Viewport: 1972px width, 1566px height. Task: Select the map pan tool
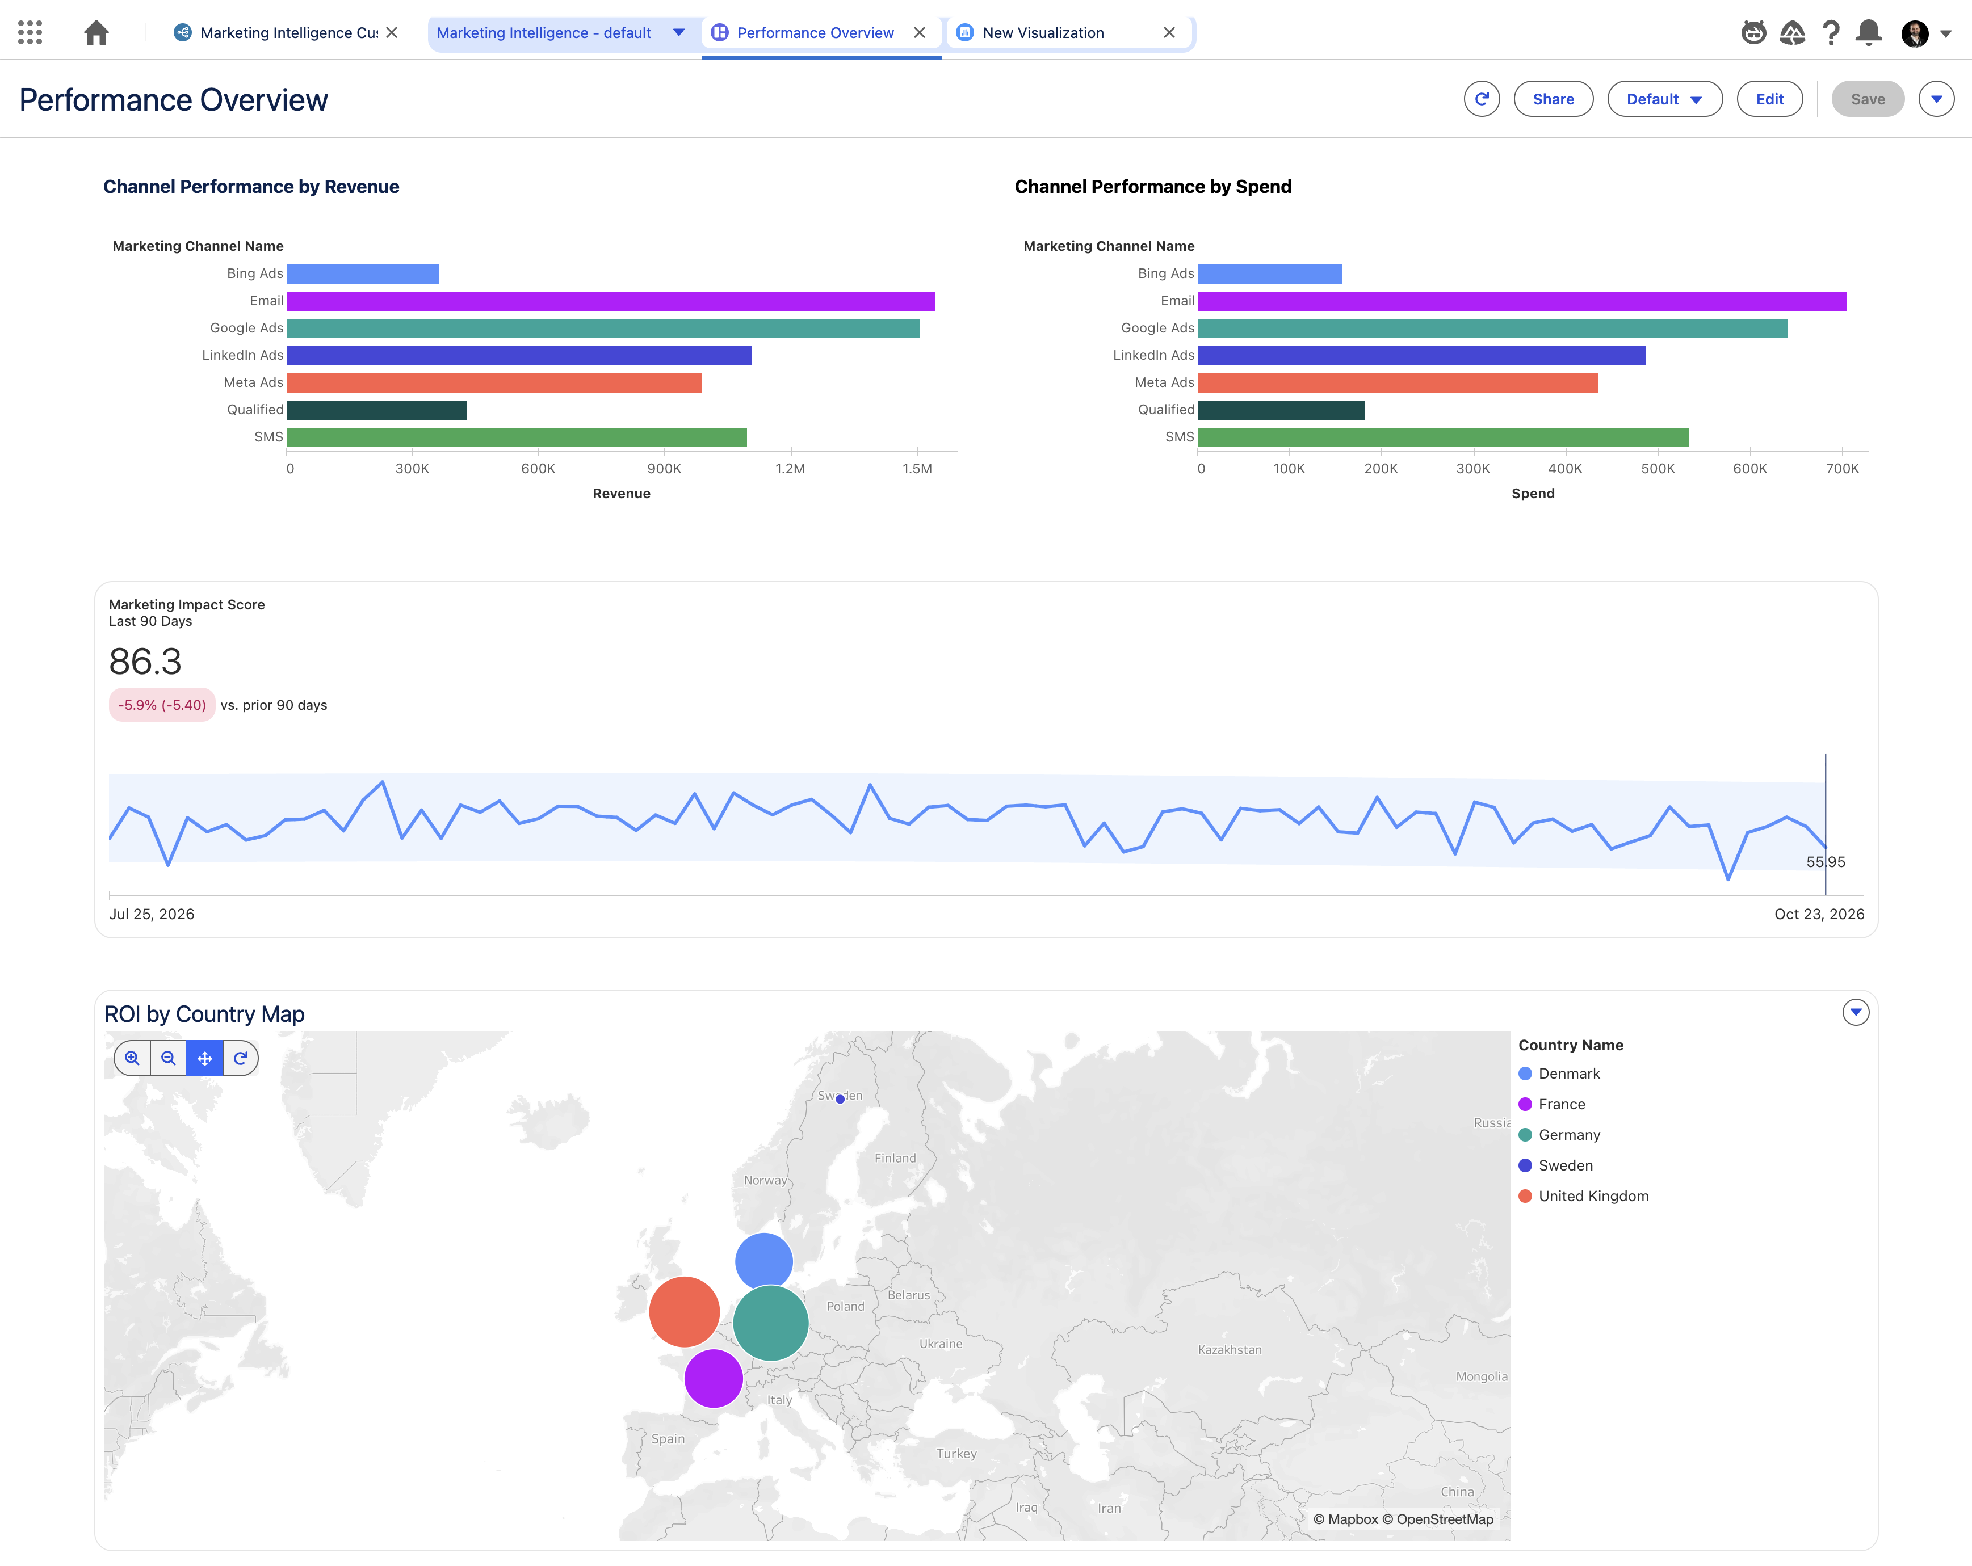point(205,1058)
